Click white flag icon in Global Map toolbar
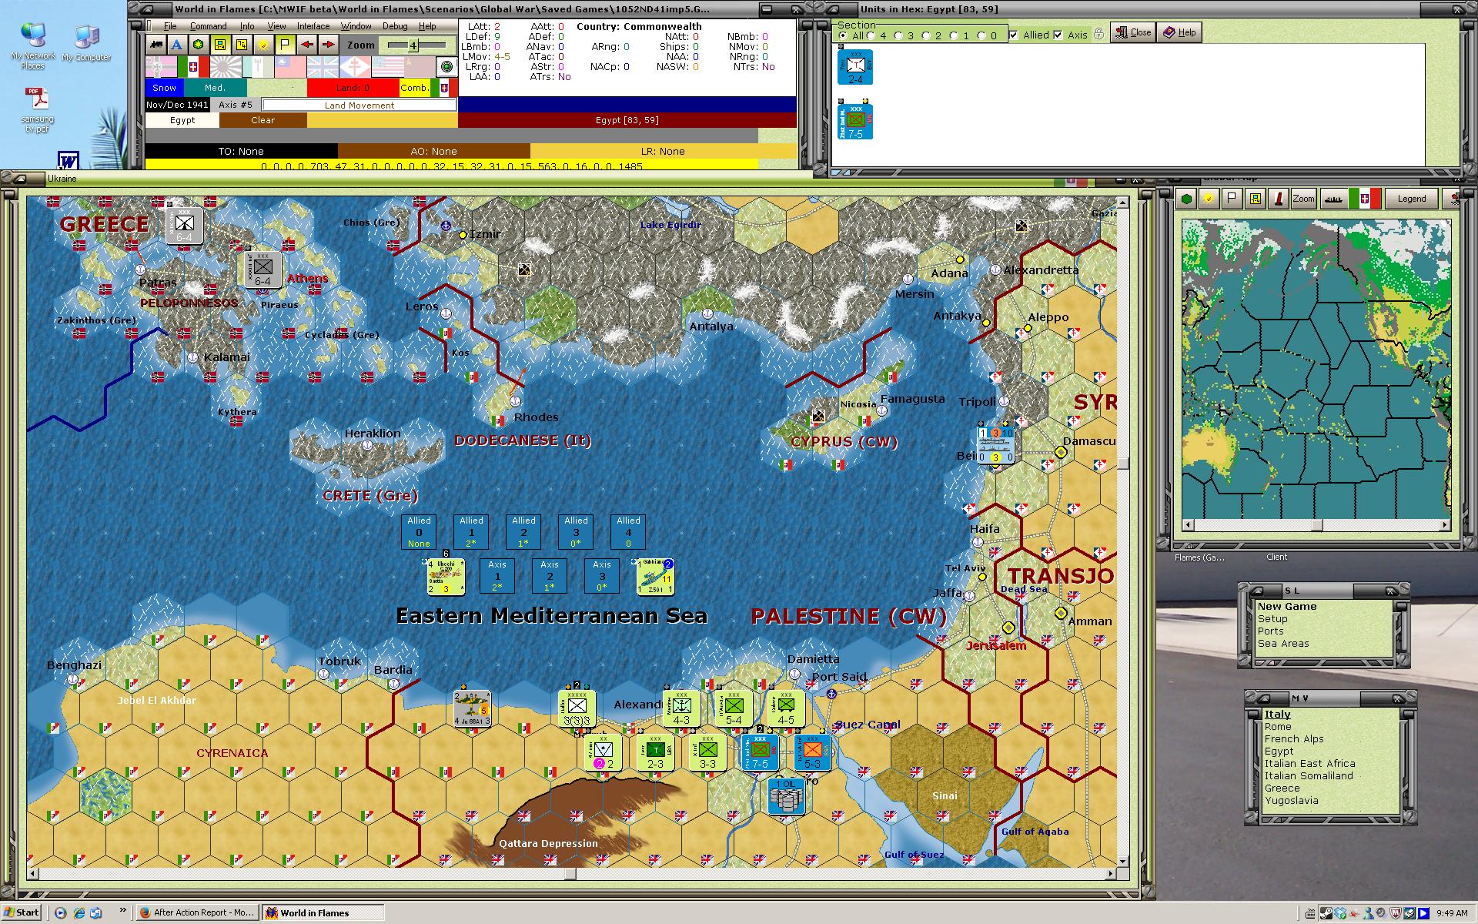Image resolution: width=1478 pixels, height=924 pixels. pyautogui.click(x=1232, y=199)
